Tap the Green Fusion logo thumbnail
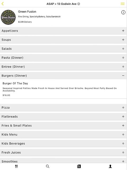 (8, 17)
